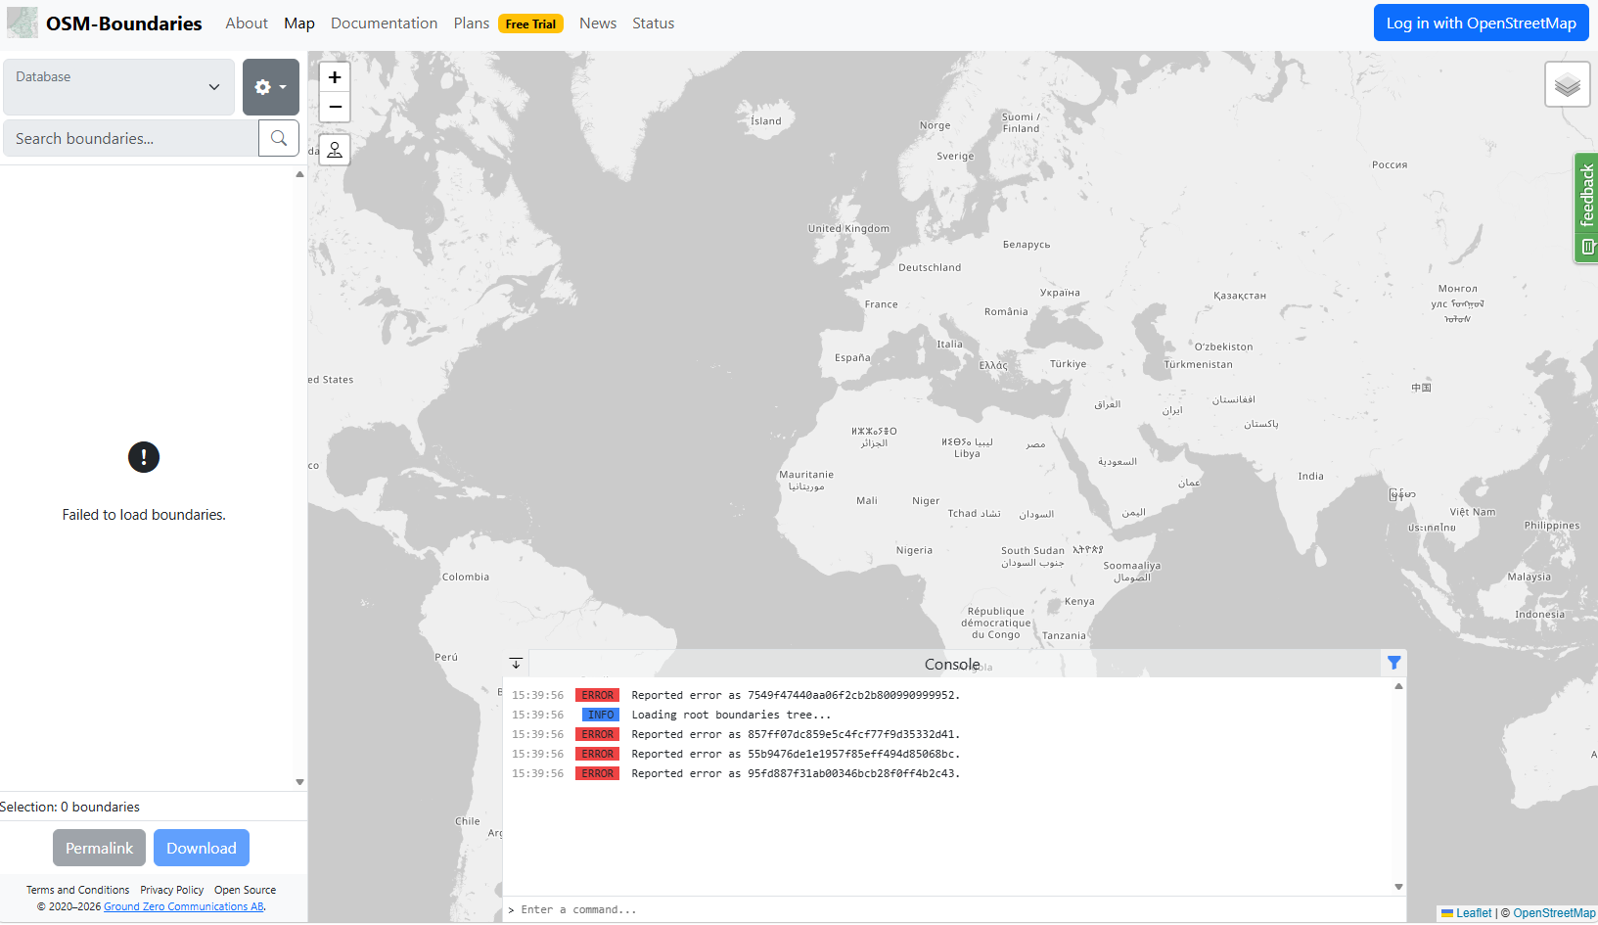The height and width of the screenshot is (925, 1598).
Task: Open the Open Source link
Action: [x=246, y=890]
